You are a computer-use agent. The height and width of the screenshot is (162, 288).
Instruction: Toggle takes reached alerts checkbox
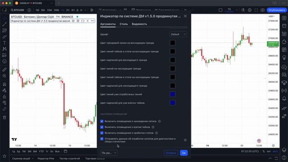point(102,127)
